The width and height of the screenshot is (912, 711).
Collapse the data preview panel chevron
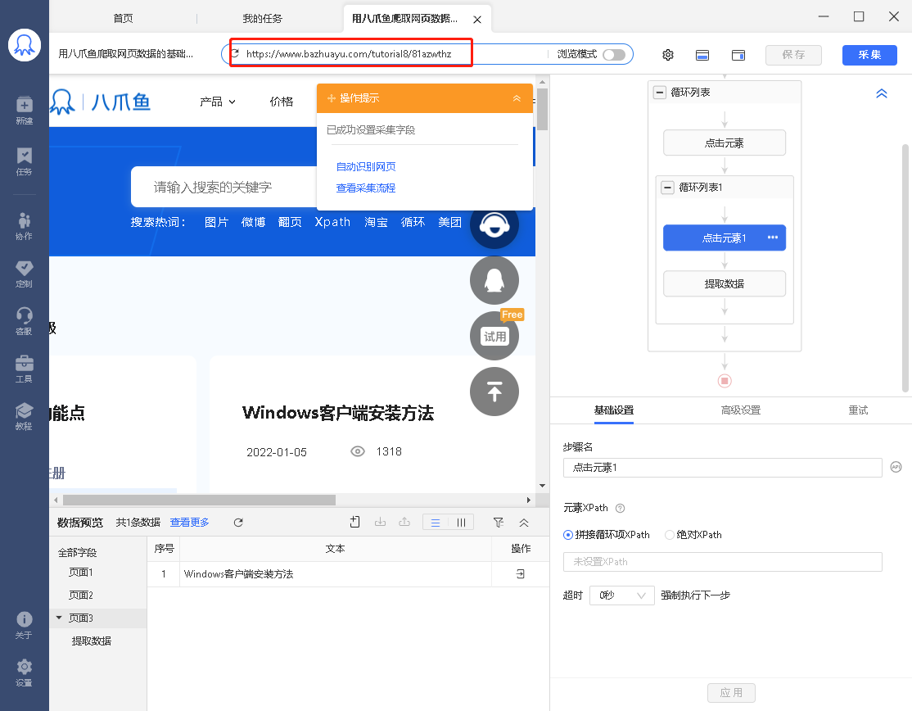pos(523,523)
